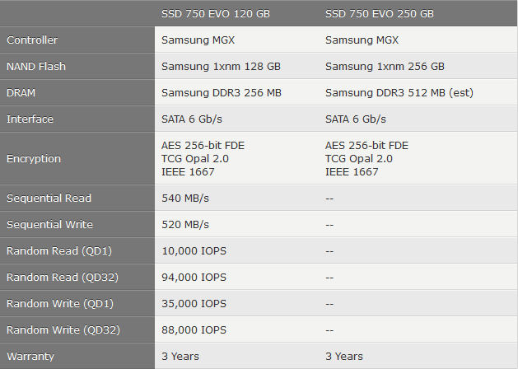Click the Sequential Write row label
Screen dimensions: 518x369
click(x=50, y=225)
